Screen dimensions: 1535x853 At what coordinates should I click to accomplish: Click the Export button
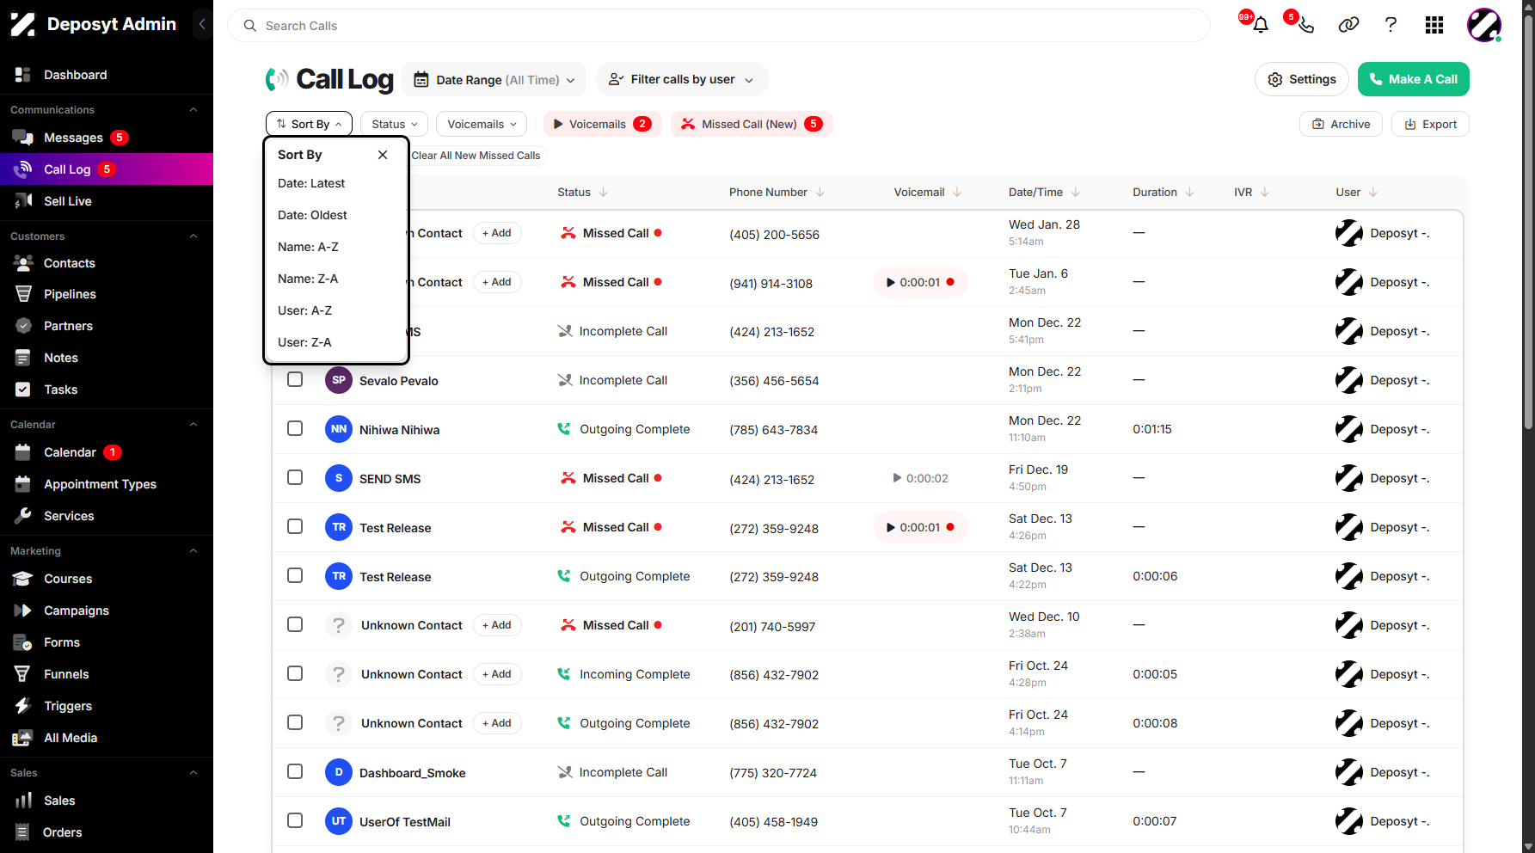click(1430, 124)
